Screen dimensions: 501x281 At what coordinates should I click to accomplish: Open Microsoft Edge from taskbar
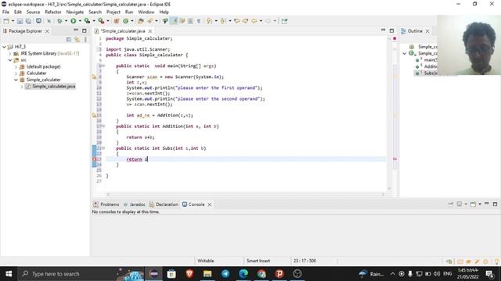point(243,274)
